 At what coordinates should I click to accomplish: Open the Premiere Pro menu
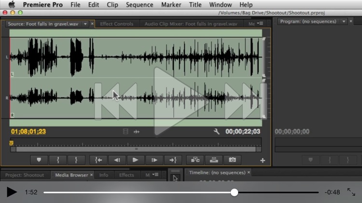(x=42, y=5)
